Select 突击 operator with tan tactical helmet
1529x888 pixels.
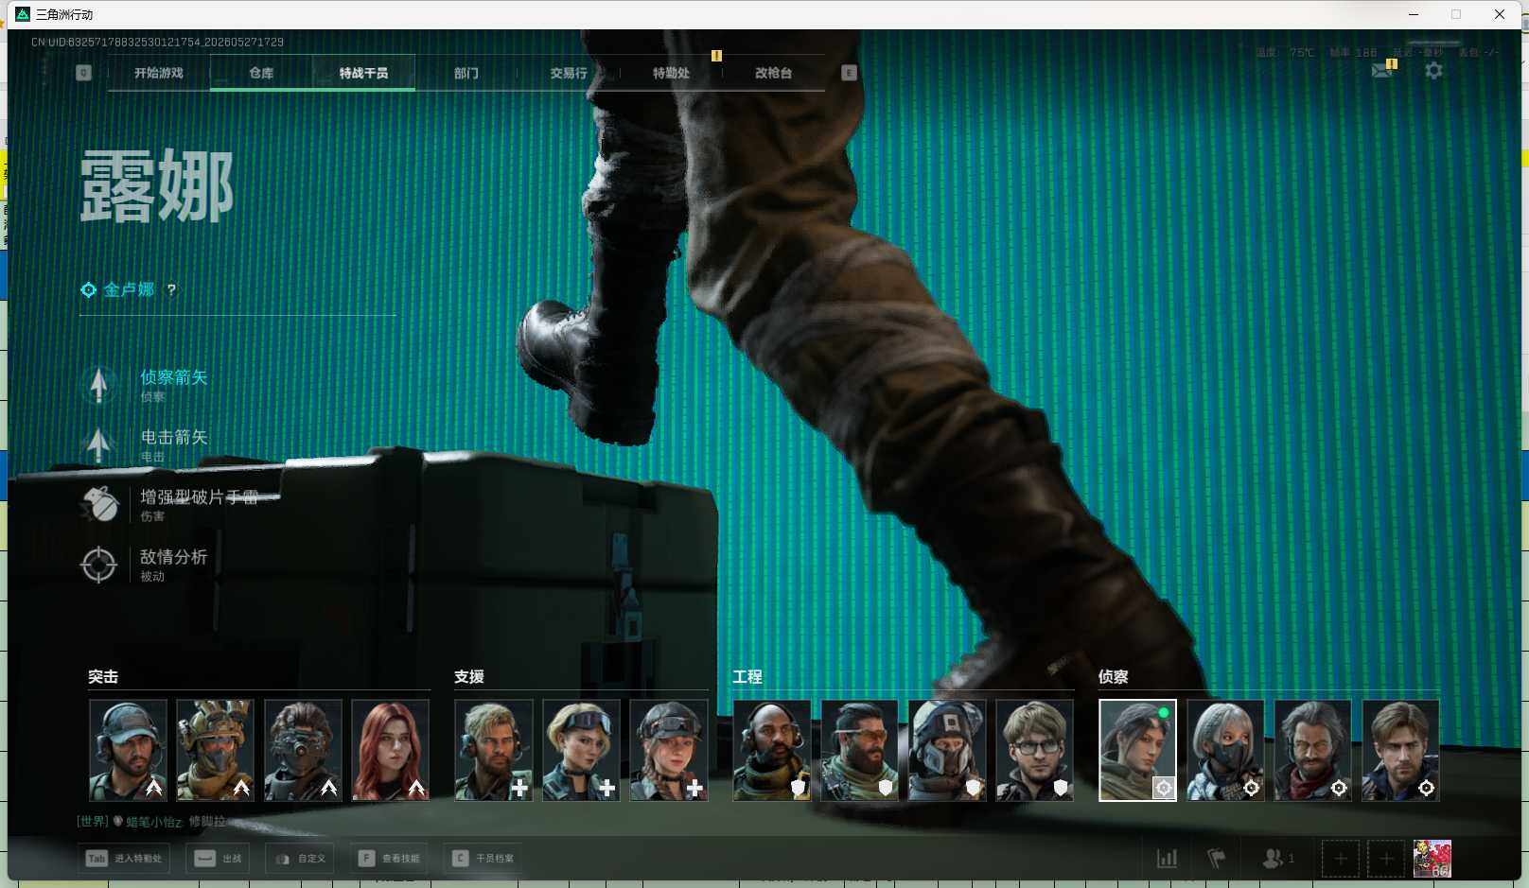(215, 750)
